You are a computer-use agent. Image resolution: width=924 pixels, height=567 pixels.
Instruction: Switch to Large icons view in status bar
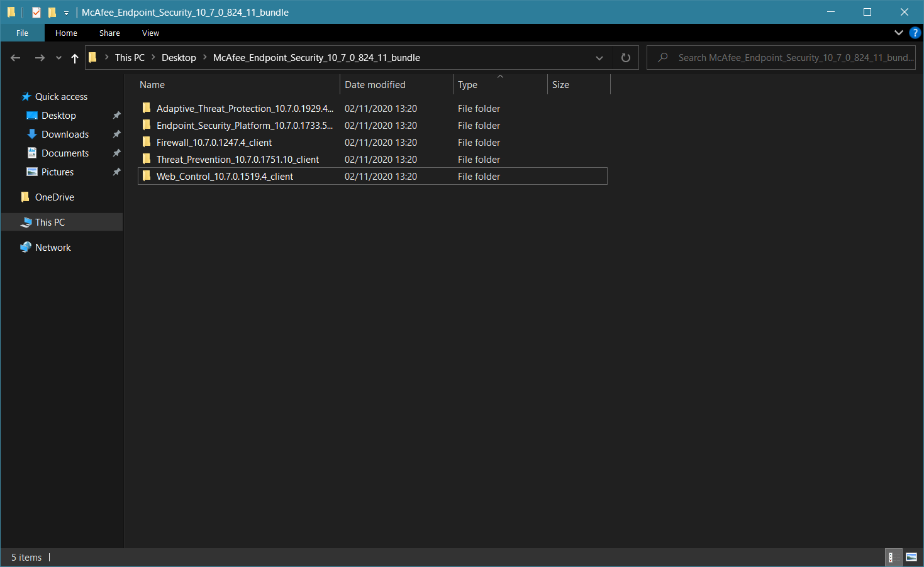tap(911, 557)
